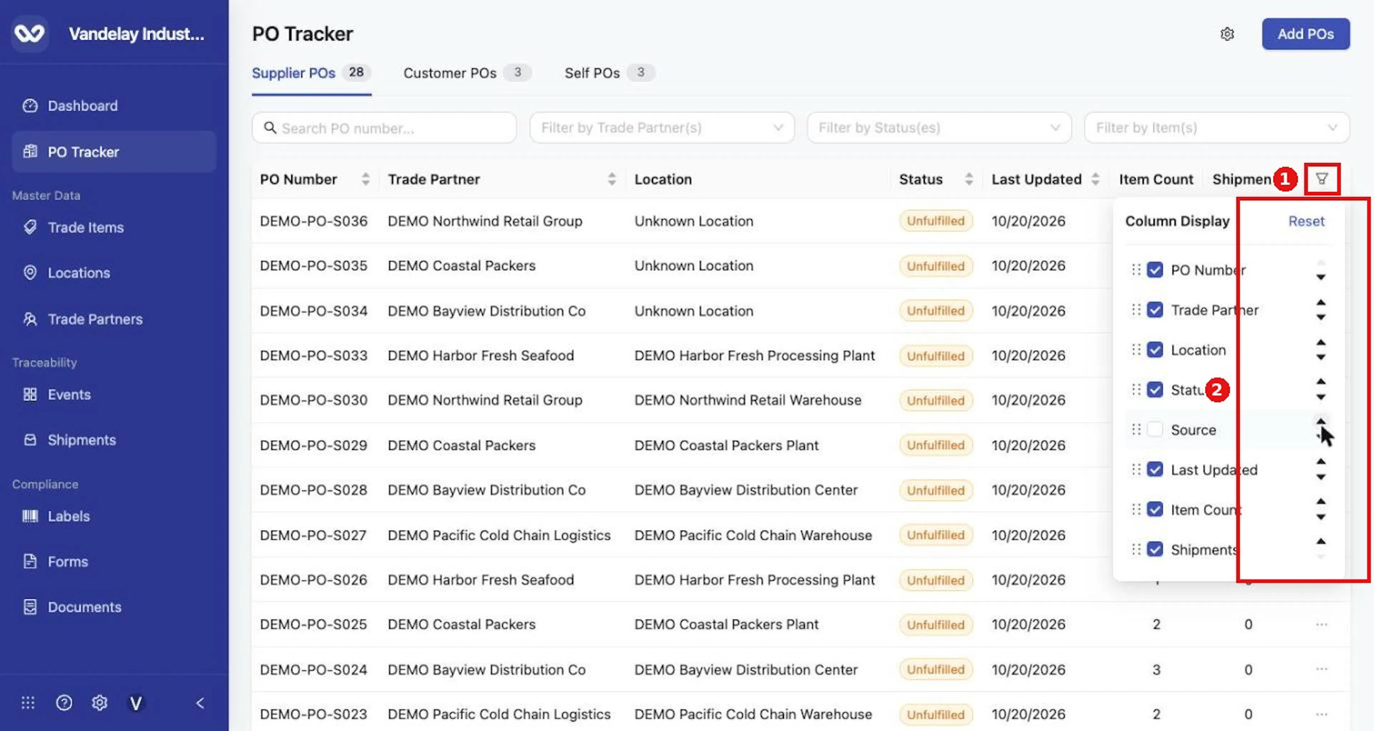Image resolution: width=1374 pixels, height=731 pixels.
Task: Grab the drag handle beside Source
Action: coord(1136,430)
